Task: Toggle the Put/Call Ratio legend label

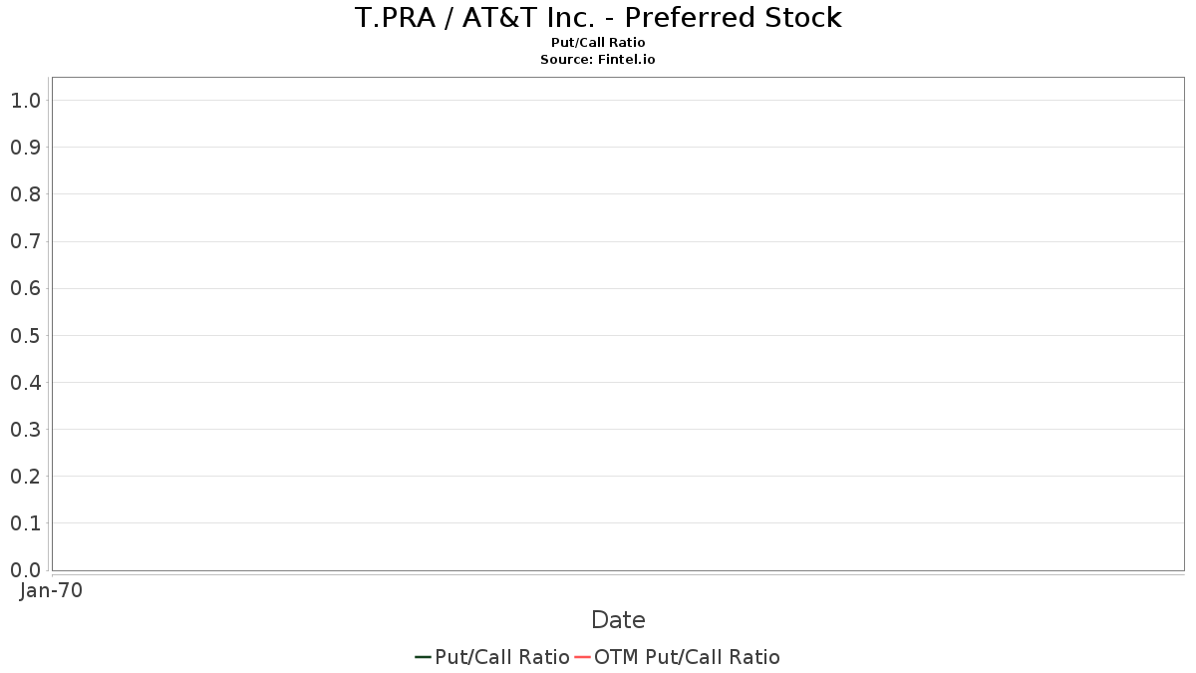Action: (502, 657)
